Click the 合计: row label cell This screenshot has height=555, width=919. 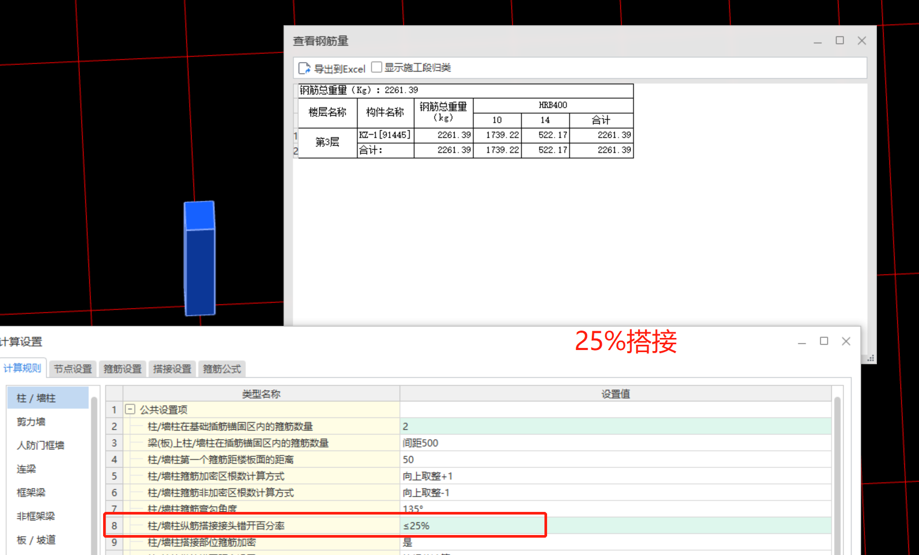pos(386,150)
